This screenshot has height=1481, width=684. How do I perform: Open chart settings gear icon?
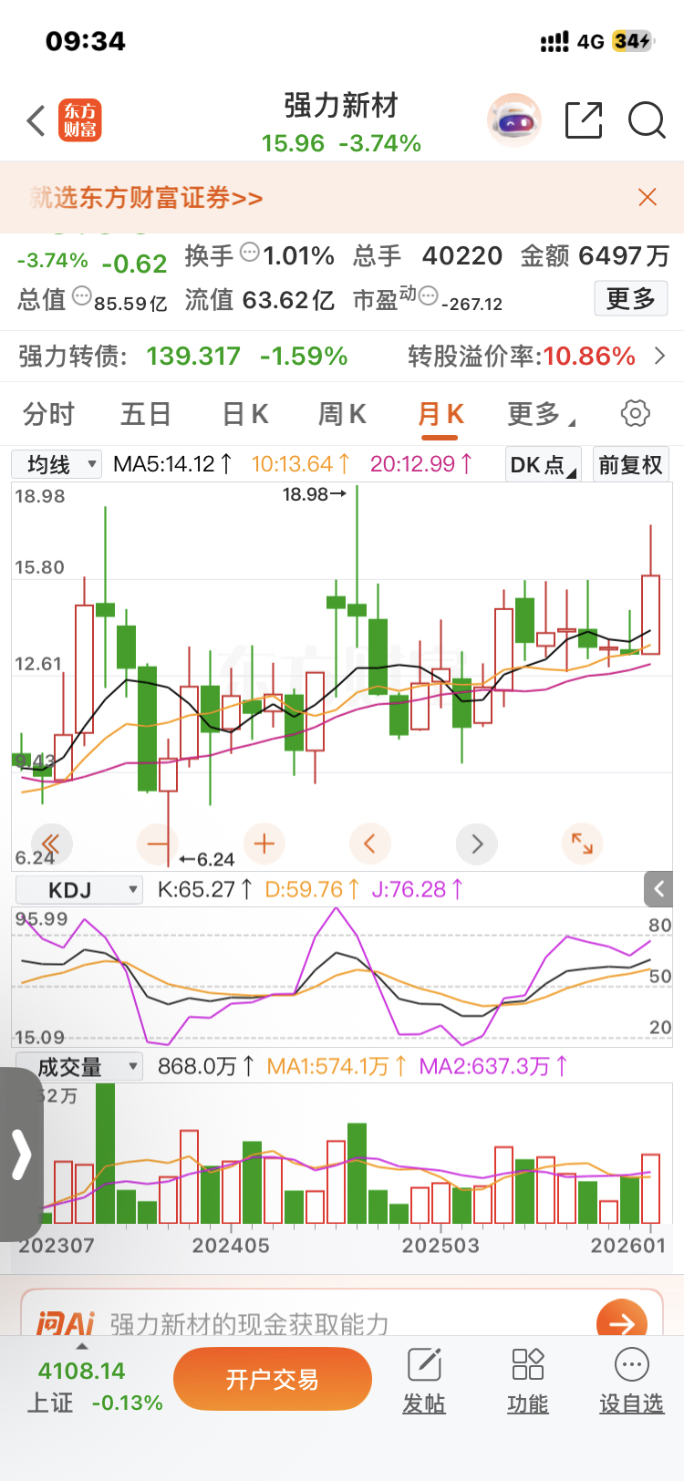tap(636, 413)
